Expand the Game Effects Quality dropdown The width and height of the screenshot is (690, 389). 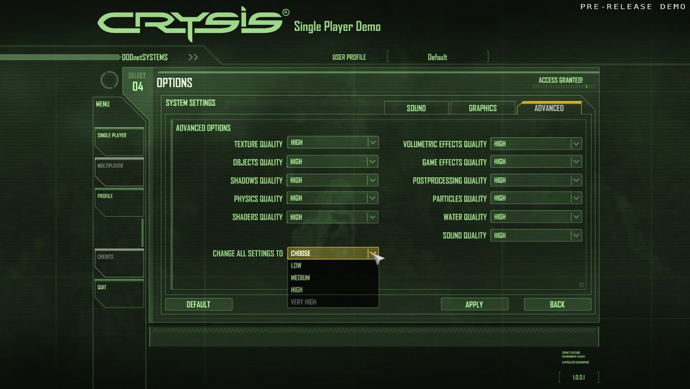point(536,162)
